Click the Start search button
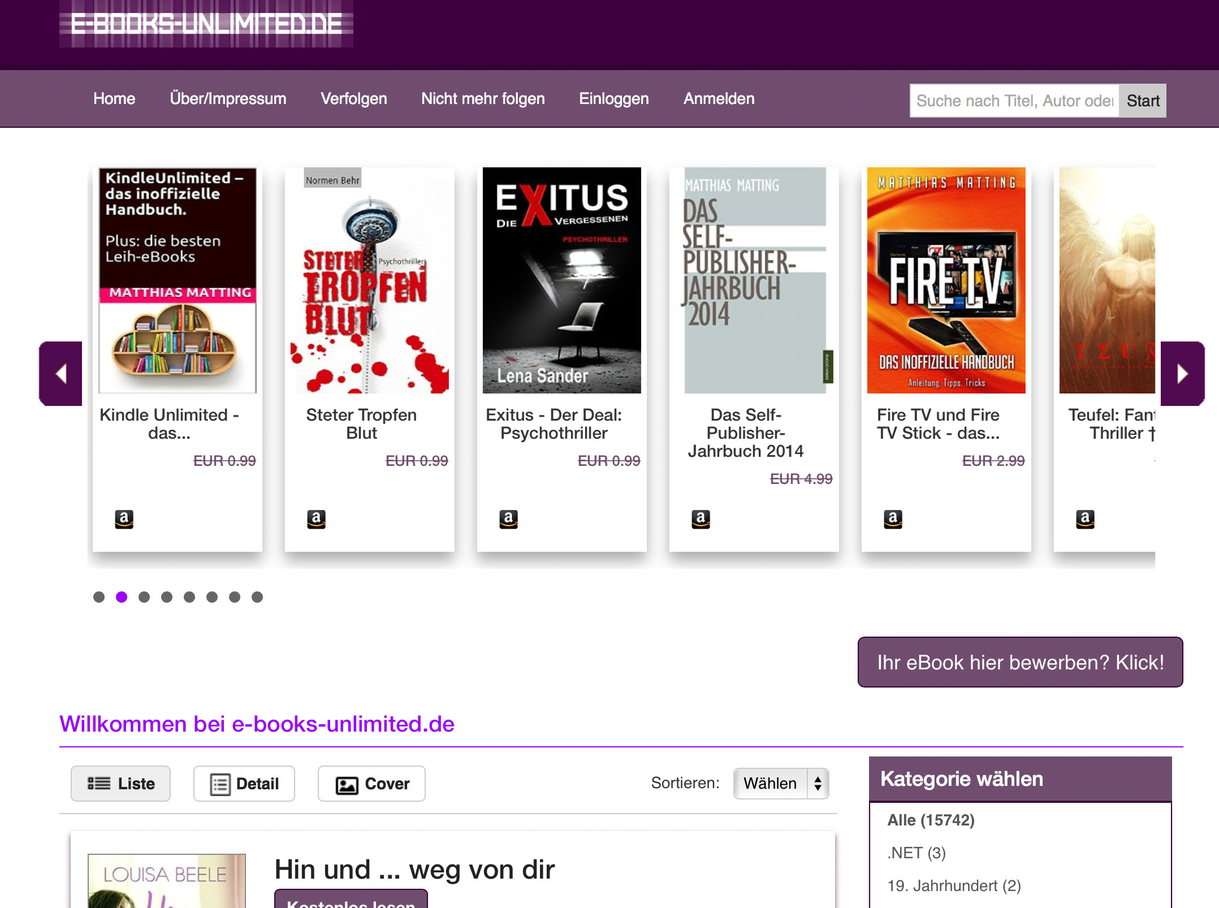The image size is (1219, 908). coord(1143,101)
